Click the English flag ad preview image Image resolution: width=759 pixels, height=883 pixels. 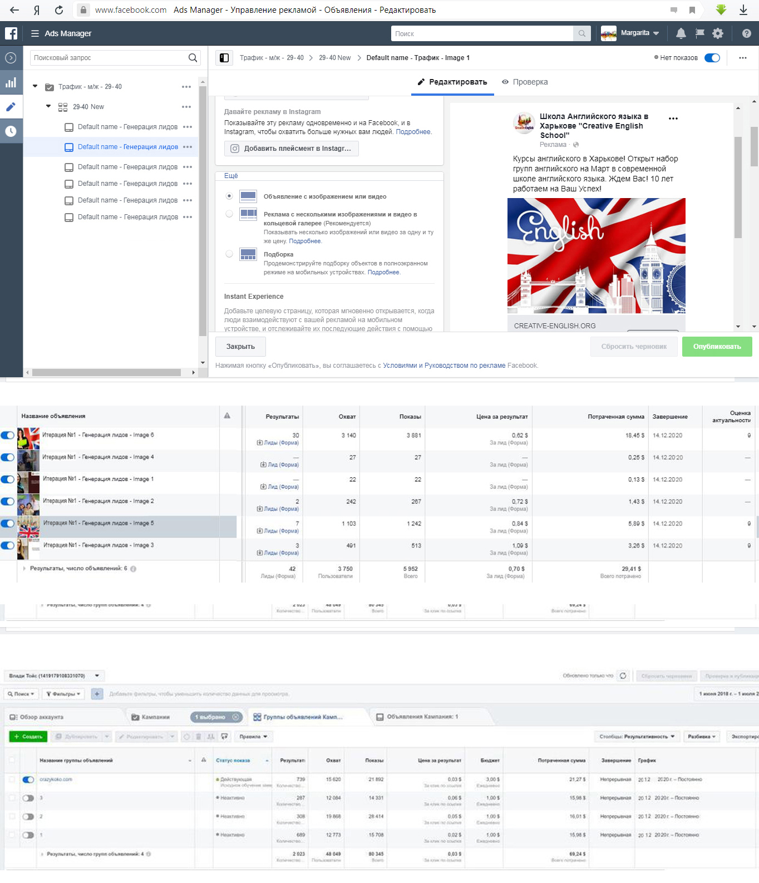pyautogui.click(x=597, y=256)
